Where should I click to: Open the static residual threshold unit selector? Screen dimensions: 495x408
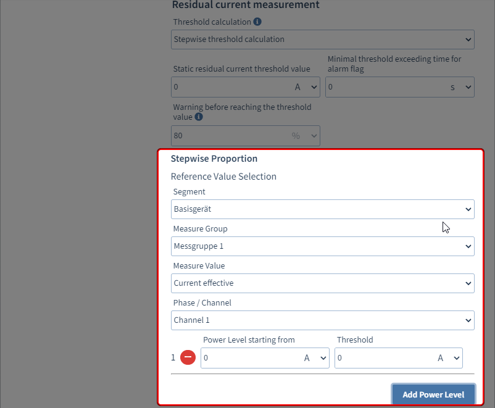coord(307,87)
